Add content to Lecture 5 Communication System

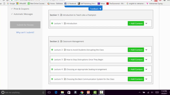[x=136, y=79]
